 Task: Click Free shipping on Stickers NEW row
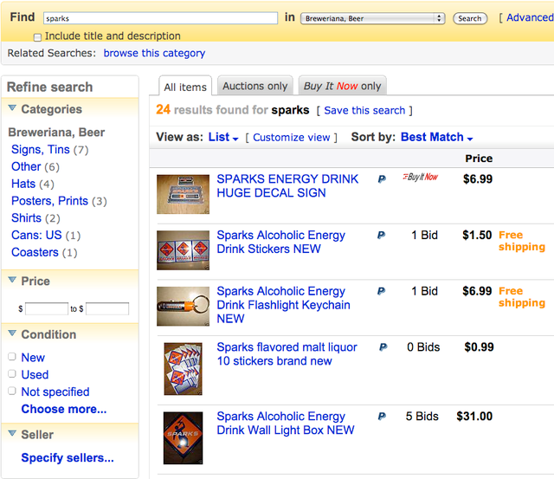tap(522, 241)
